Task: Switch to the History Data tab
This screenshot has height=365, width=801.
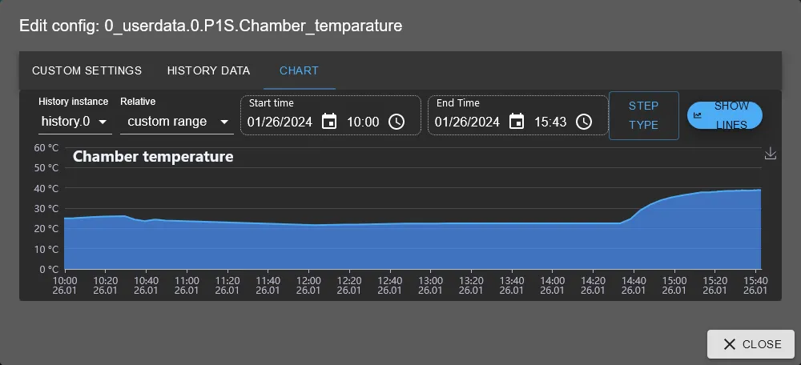Action: click(x=208, y=70)
